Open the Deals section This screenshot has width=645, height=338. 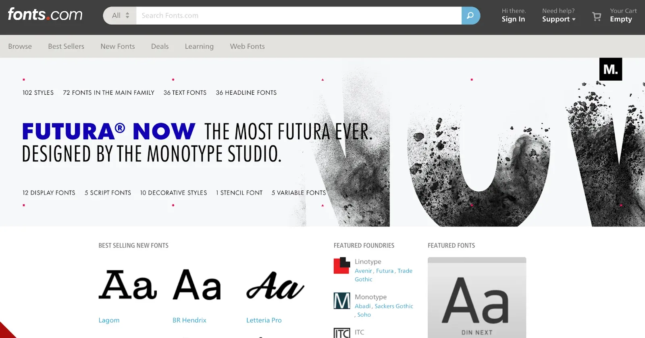160,46
